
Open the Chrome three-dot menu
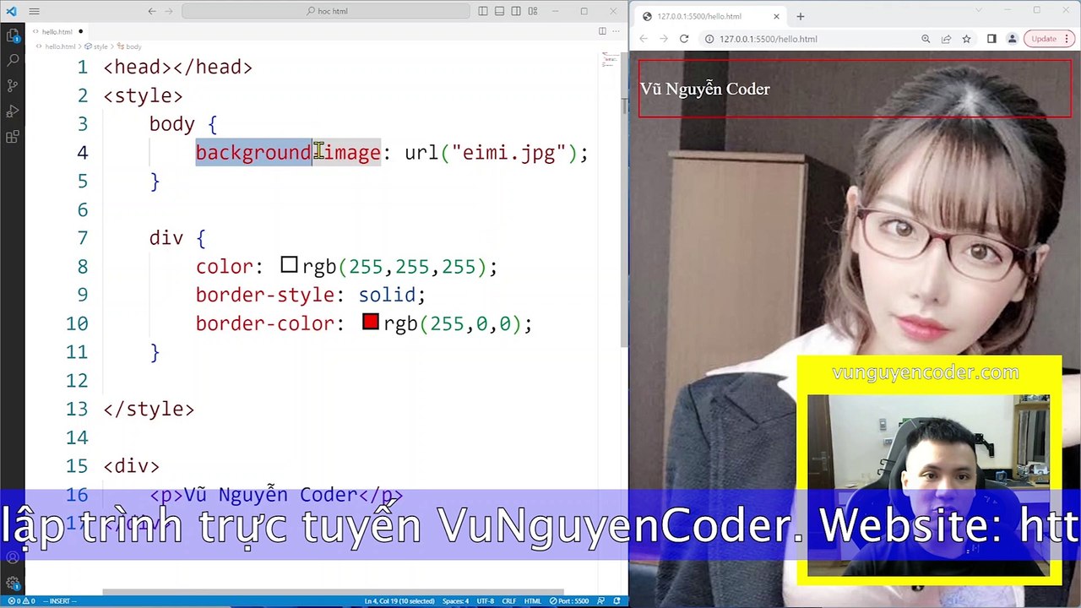tap(1067, 39)
